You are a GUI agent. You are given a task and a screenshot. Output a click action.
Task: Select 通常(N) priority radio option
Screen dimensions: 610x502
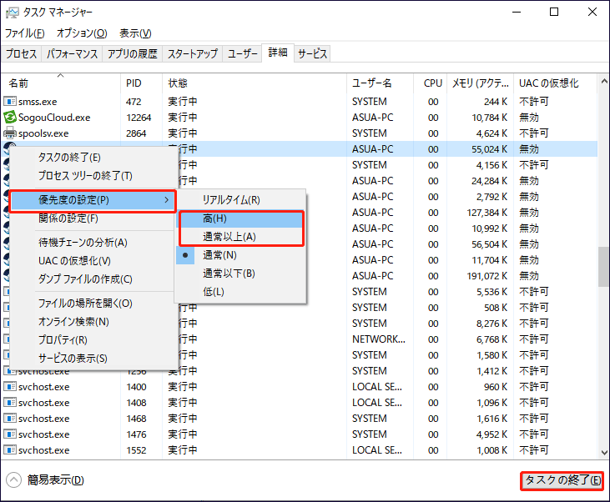coord(219,255)
